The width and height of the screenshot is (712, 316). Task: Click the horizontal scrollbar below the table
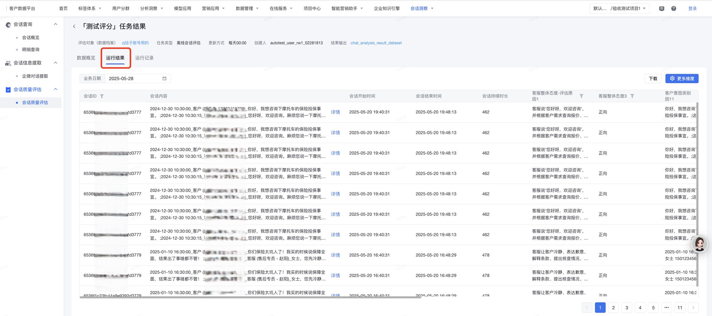pos(250,297)
